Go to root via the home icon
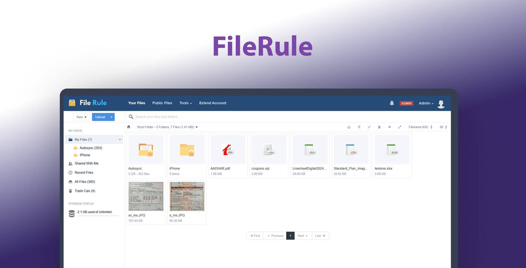This screenshot has height=268, width=526. click(129, 127)
